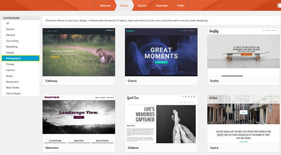This screenshot has height=155, width=281.
Task: Filter themes by Default category
Action: point(10,29)
